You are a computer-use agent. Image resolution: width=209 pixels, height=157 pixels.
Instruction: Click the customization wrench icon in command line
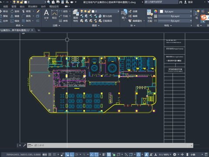pos(24,145)
